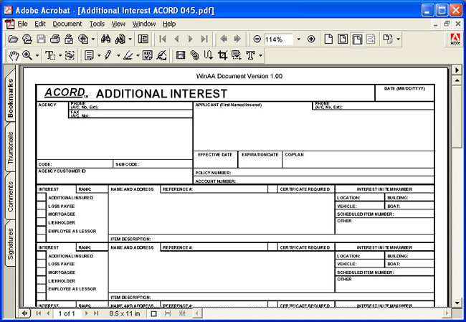Screen dimensions: 466x322
Task: Open the zoom percentage dropdown
Action: click(x=298, y=39)
